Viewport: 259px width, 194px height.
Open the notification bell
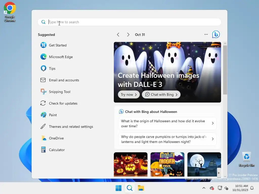[x=252, y=188]
